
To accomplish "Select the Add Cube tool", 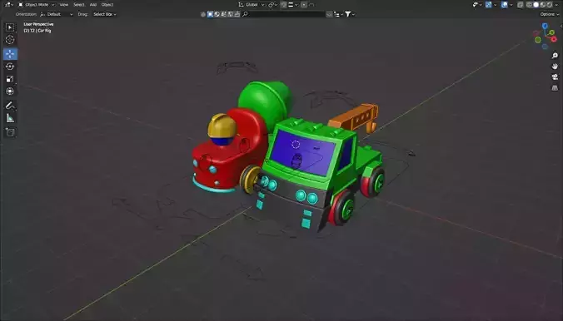I will 10,132.
